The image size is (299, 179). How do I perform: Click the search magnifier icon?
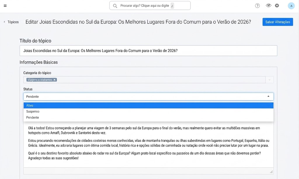tap(115, 6)
